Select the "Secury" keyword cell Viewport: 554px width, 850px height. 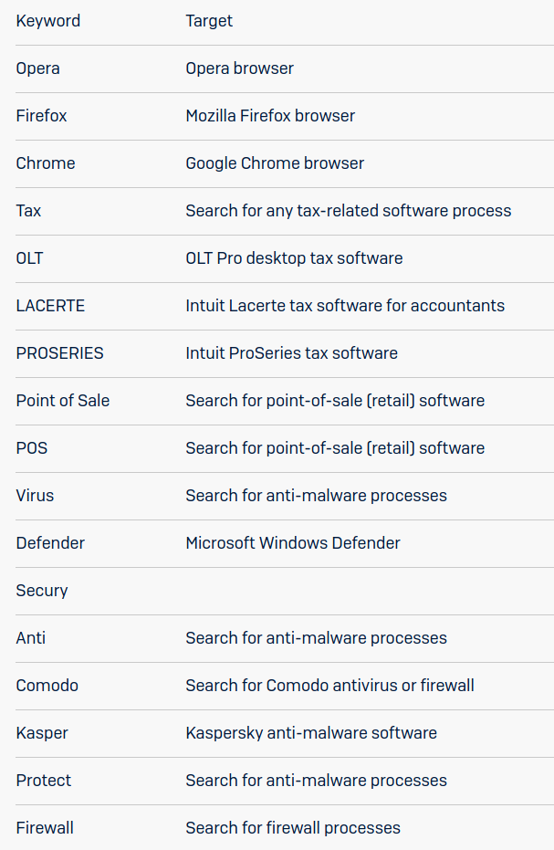[x=42, y=591]
